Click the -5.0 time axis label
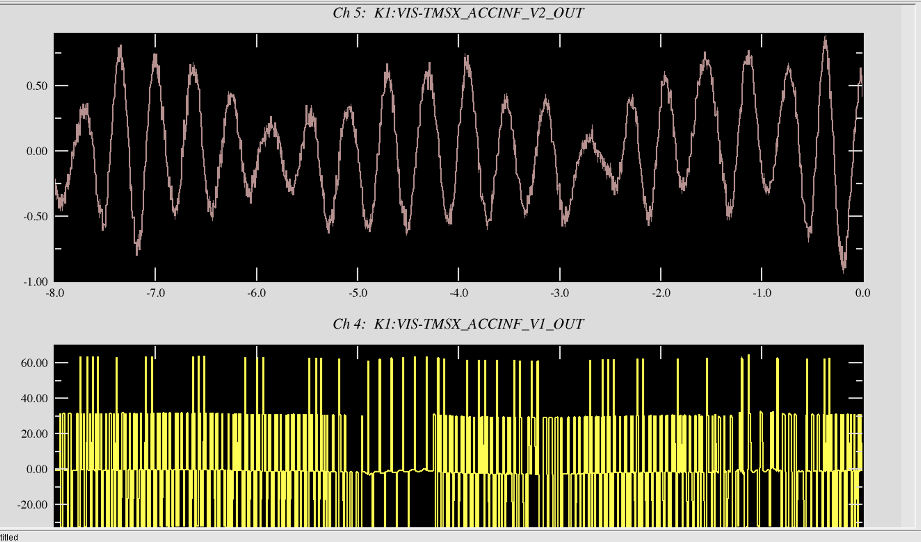This screenshot has width=921, height=542. 358,293
